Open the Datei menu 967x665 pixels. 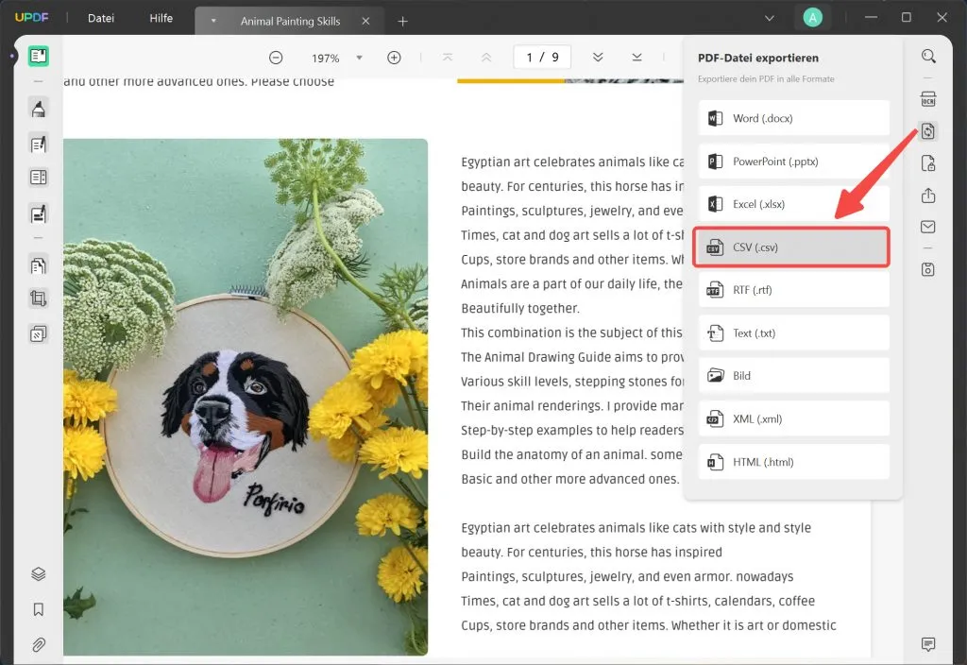100,17
